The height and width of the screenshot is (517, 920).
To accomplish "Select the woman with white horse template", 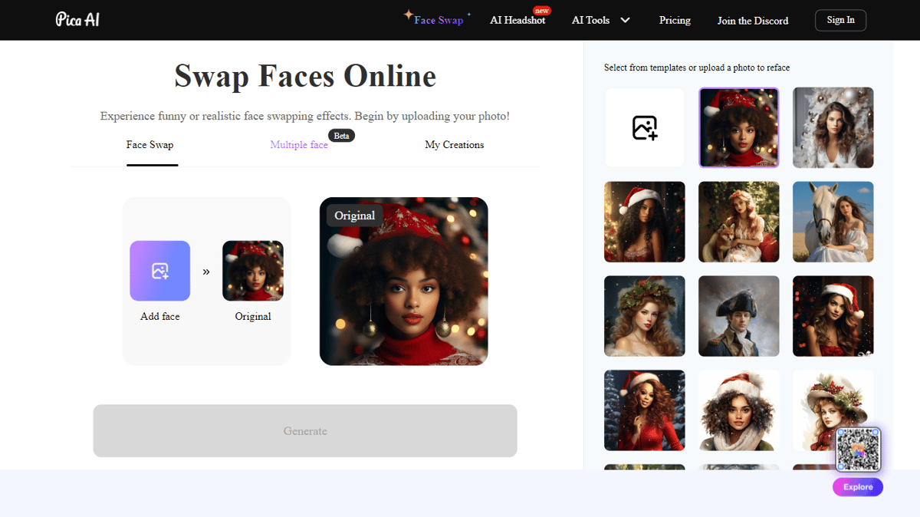I will (833, 222).
